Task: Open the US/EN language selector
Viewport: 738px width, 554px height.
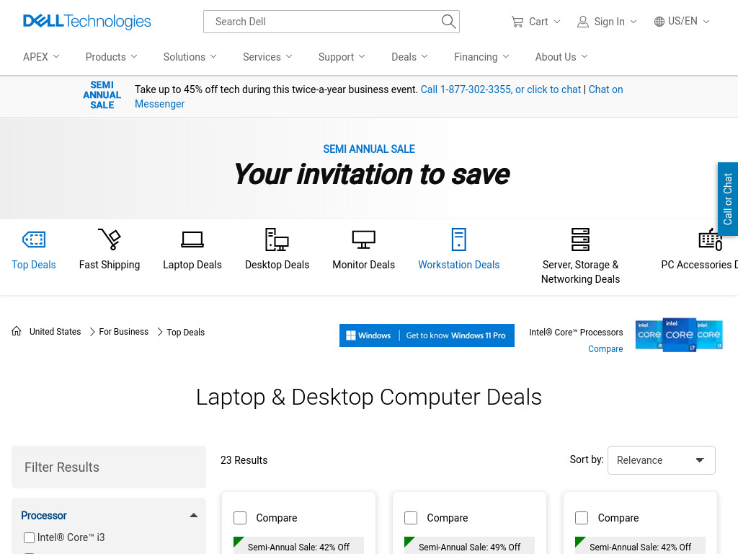Action: click(x=682, y=21)
